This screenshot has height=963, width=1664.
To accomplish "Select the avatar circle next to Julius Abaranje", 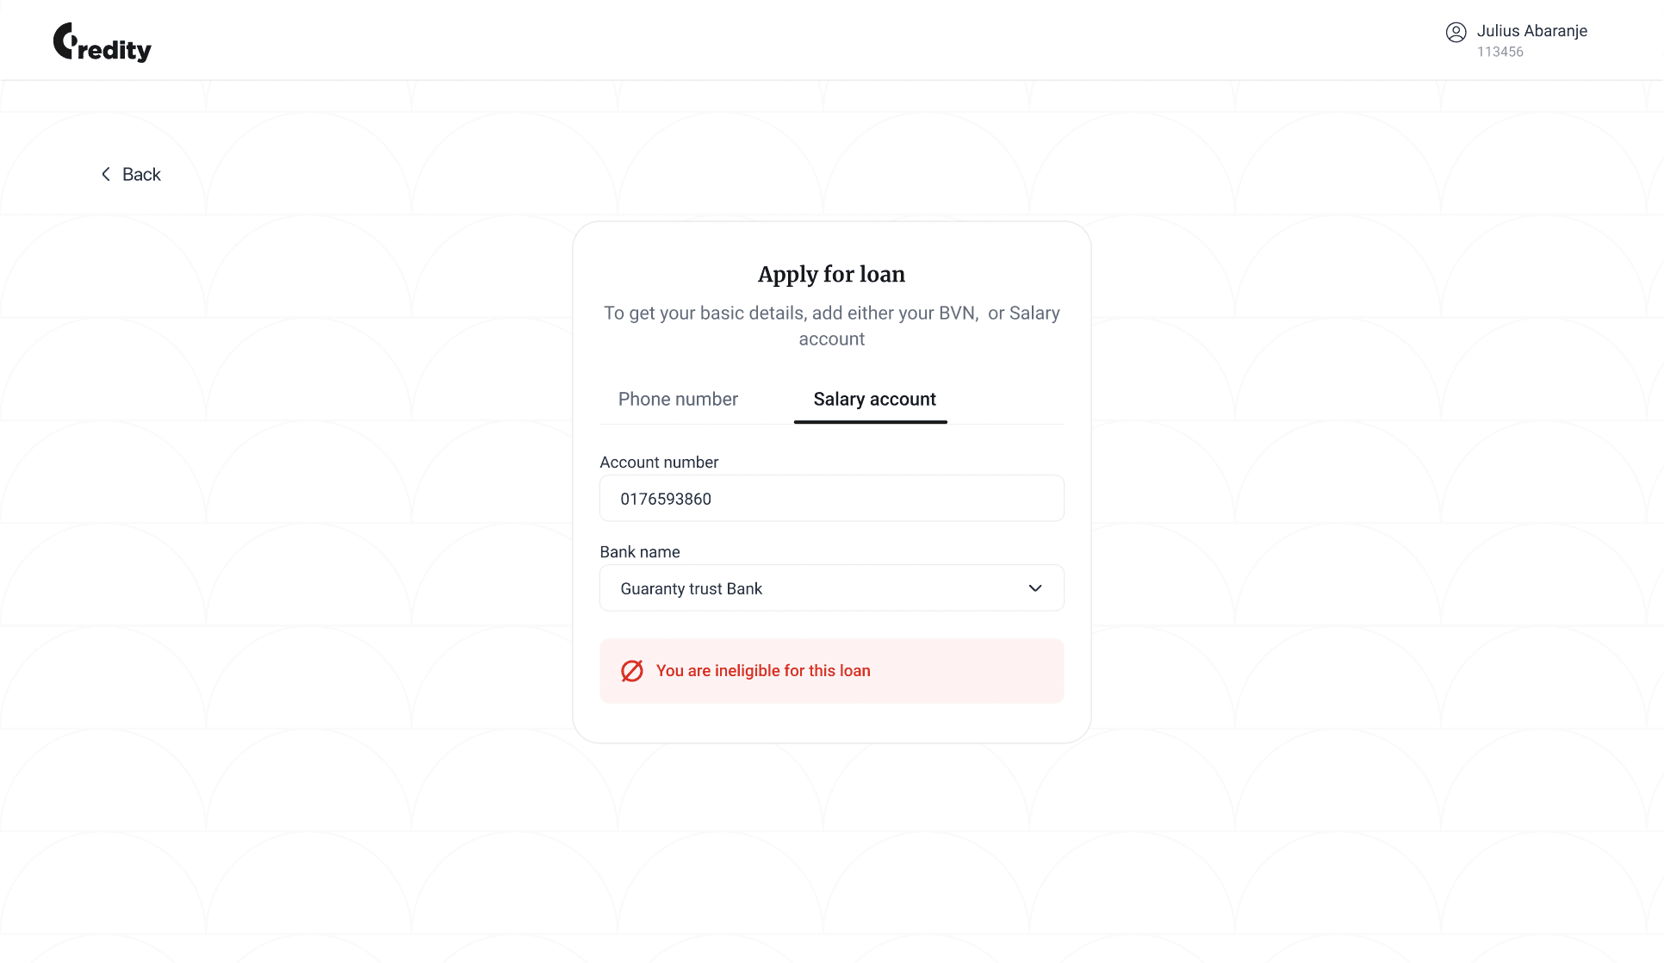I will click(1457, 32).
